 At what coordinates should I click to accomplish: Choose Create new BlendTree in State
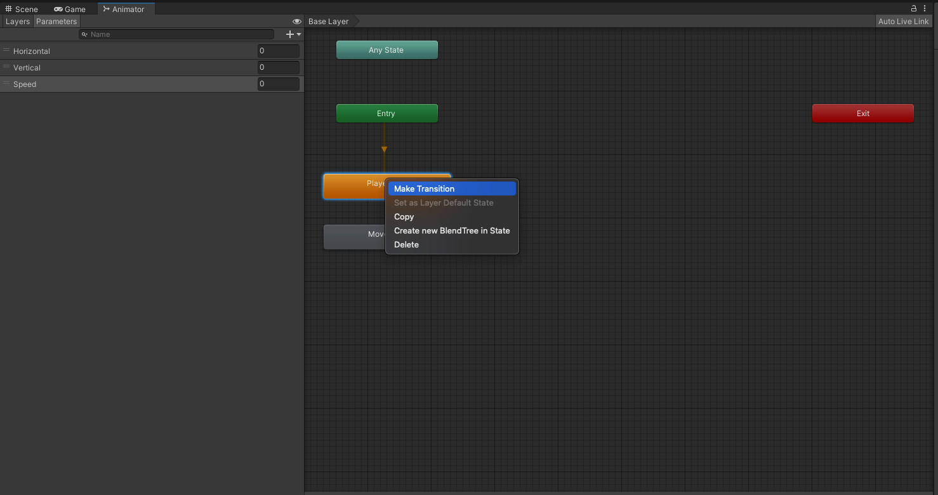452,230
